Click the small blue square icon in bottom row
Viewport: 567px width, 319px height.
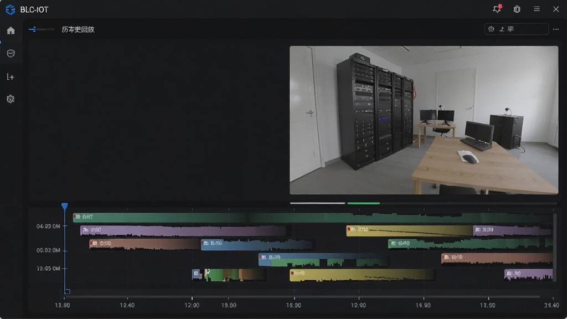pos(197,274)
